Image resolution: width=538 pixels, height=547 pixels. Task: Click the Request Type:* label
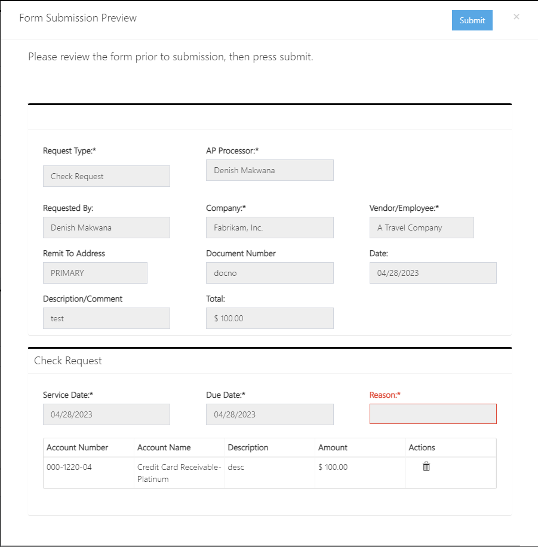pyautogui.click(x=69, y=150)
